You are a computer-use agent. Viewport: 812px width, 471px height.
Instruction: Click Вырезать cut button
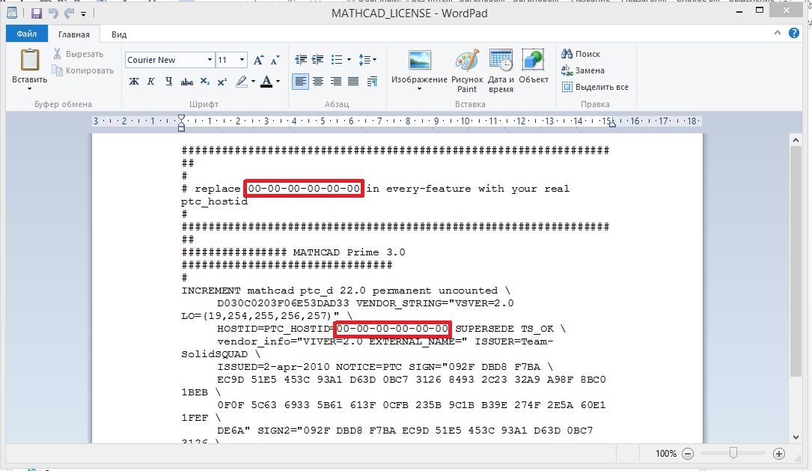(78, 54)
